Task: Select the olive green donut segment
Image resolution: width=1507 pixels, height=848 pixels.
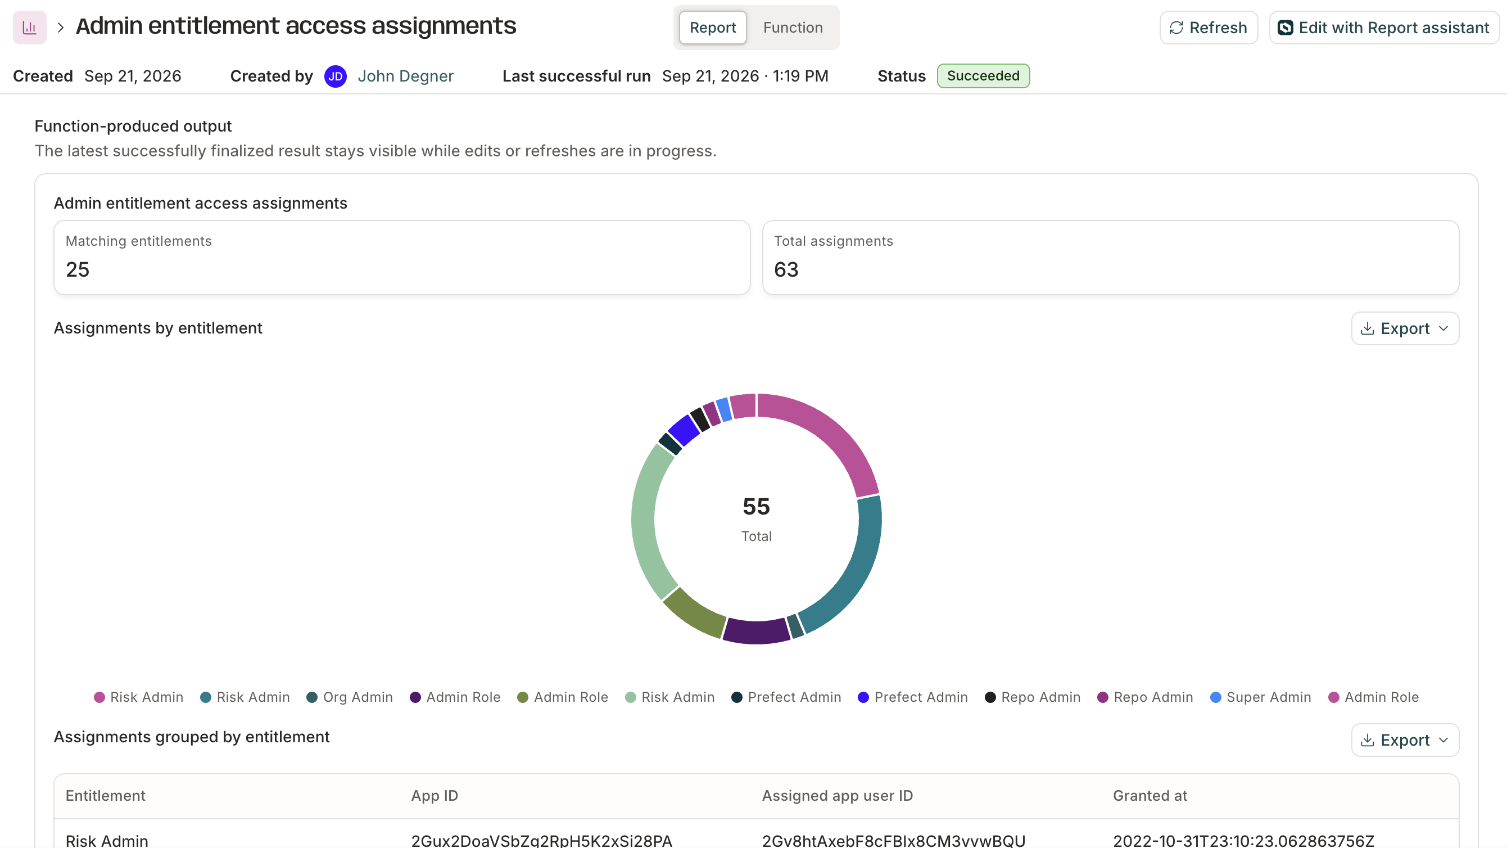Action: [694, 614]
